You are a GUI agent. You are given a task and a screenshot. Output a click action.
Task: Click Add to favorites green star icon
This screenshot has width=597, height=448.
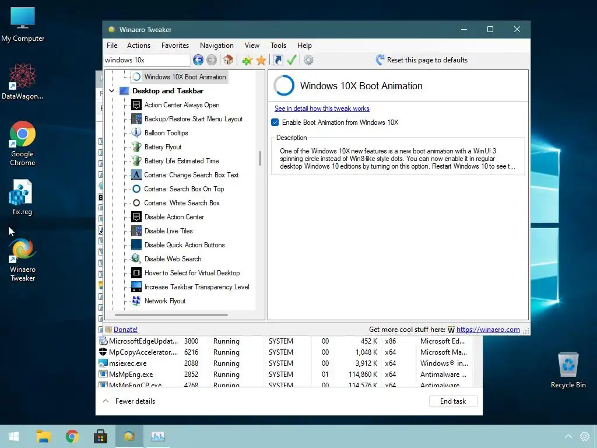tap(247, 60)
